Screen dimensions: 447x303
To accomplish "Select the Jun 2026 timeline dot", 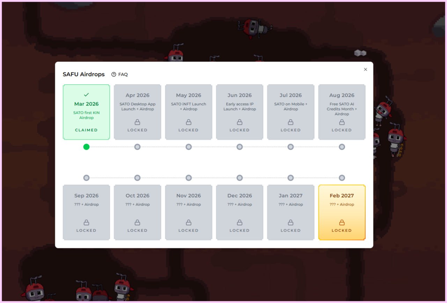I will [240, 147].
